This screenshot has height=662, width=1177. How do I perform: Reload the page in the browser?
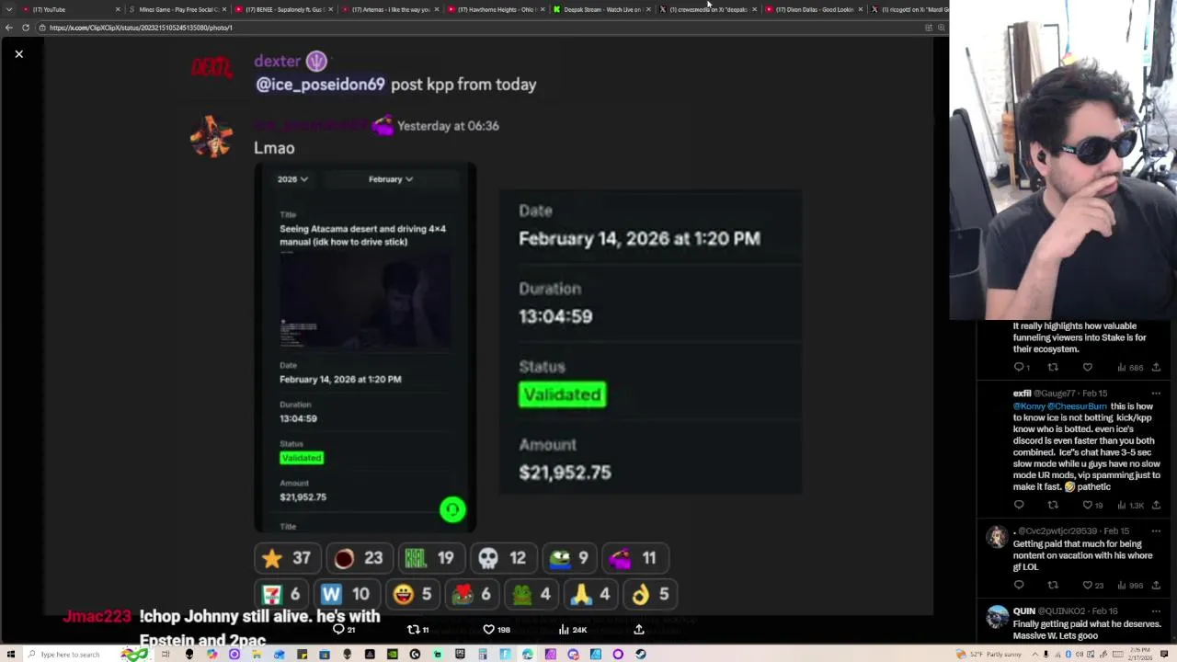coord(26,28)
